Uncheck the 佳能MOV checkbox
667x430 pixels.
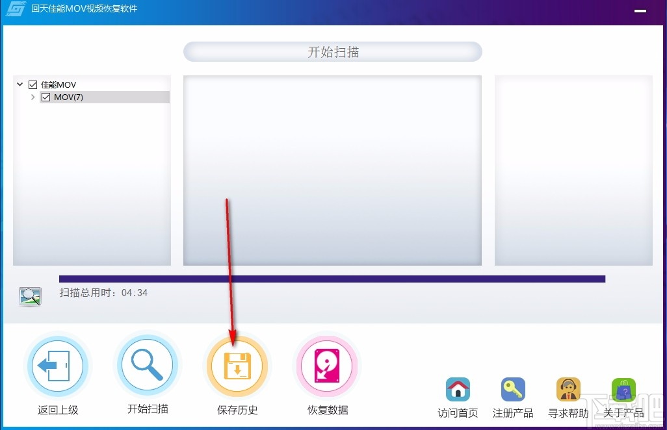(33, 84)
